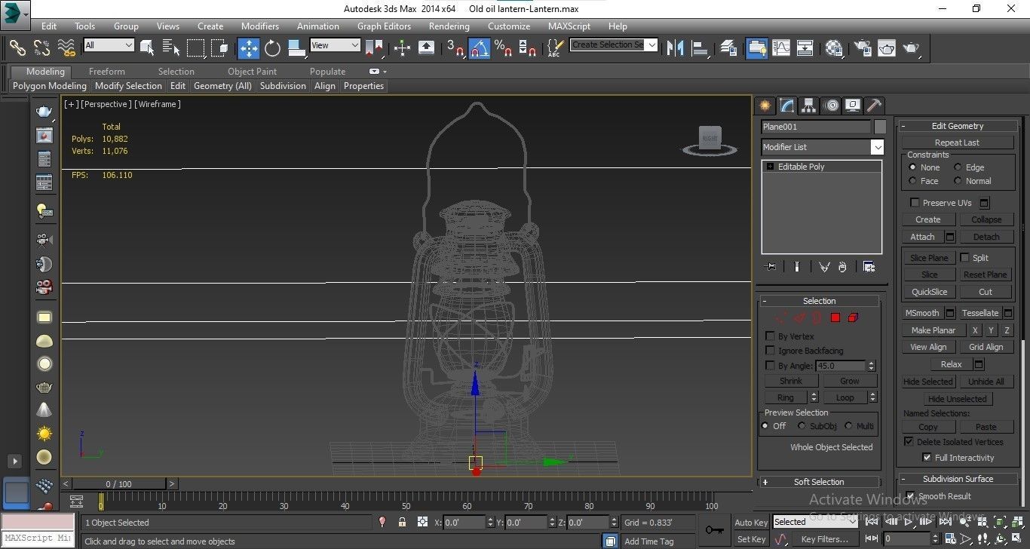Switch to the Motion command panel
This screenshot has height=549, width=1030.
click(x=831, y=106)
